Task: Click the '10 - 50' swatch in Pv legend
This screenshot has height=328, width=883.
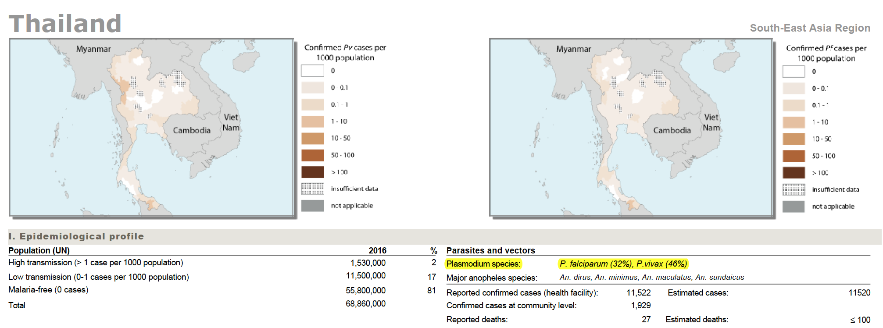Action: coord(312,138)
